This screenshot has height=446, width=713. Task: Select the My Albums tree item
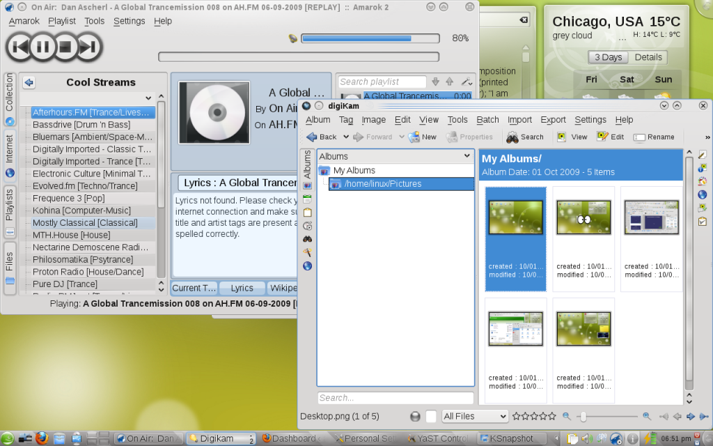354,171
